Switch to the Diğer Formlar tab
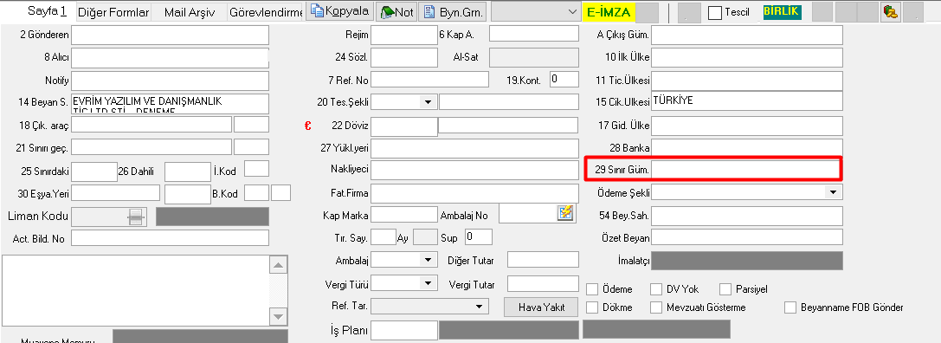The height and width of the screenshot is (343, 941). 113,12
